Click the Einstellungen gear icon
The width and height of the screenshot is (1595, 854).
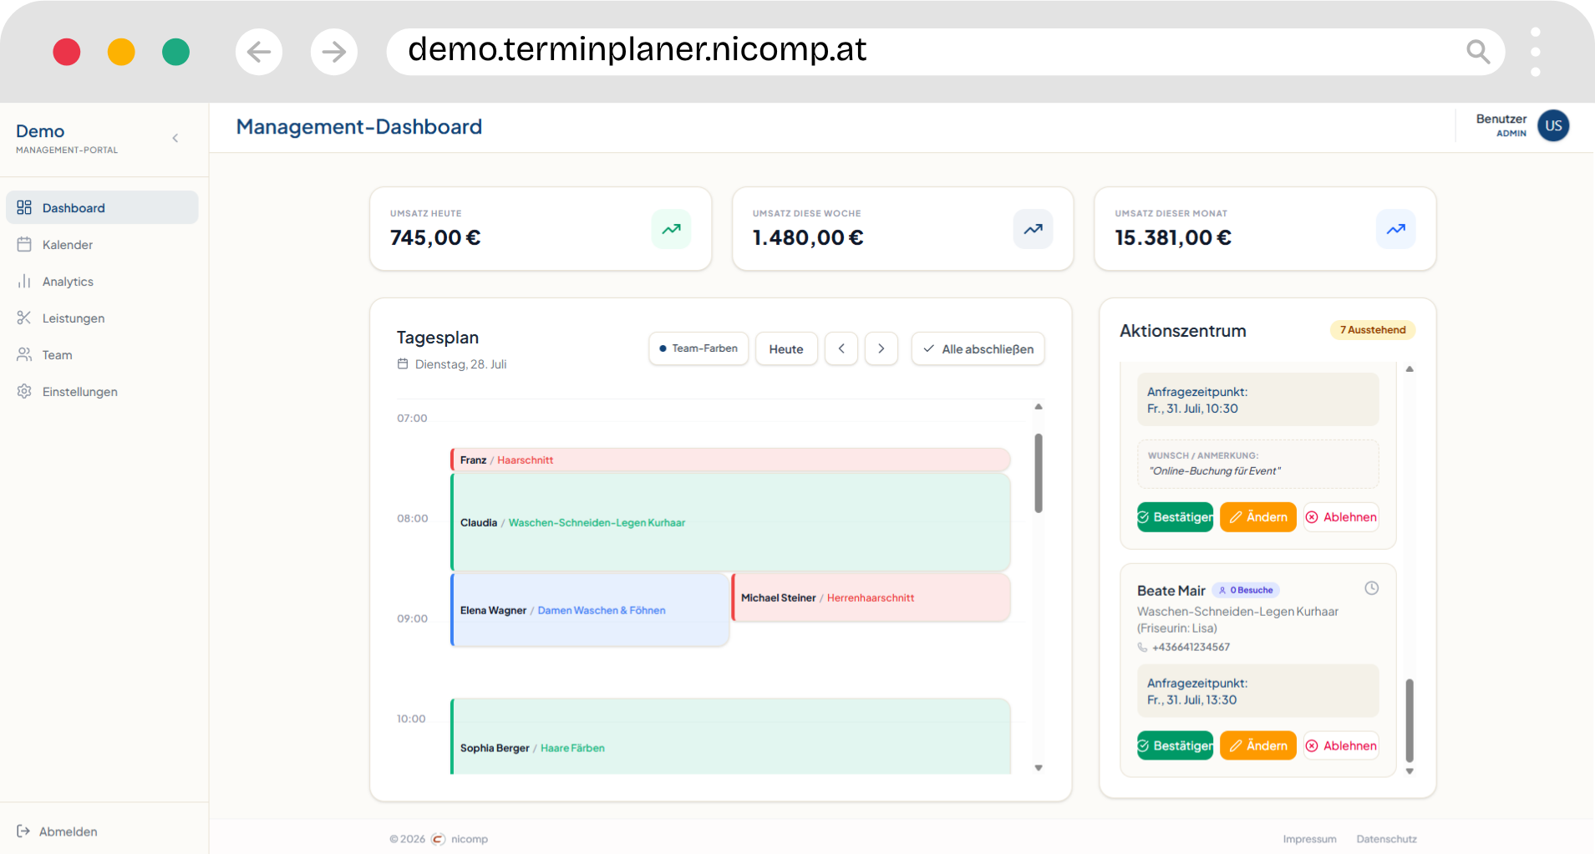tap(24, 391)
